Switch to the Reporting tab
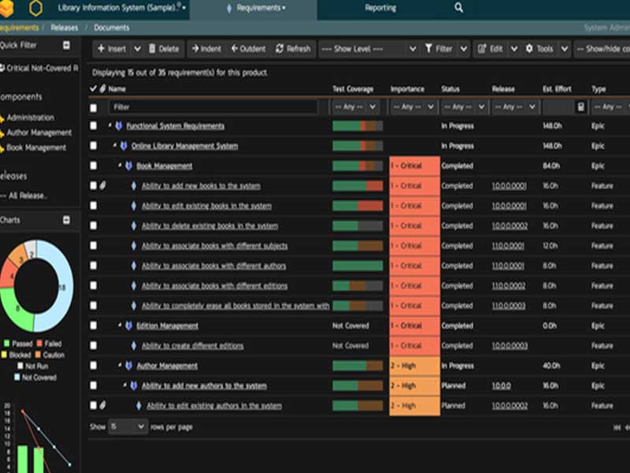This screenshot has width=630, height=473. point(380,8)
